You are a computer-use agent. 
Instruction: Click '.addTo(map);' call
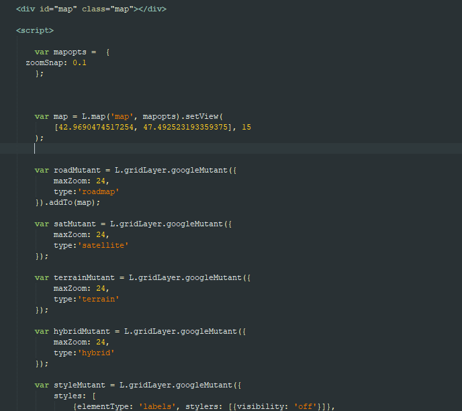73,203
